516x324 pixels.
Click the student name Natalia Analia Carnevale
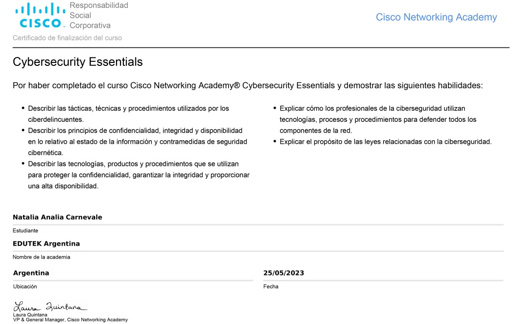pyautogui.click(x=57, y=217)
